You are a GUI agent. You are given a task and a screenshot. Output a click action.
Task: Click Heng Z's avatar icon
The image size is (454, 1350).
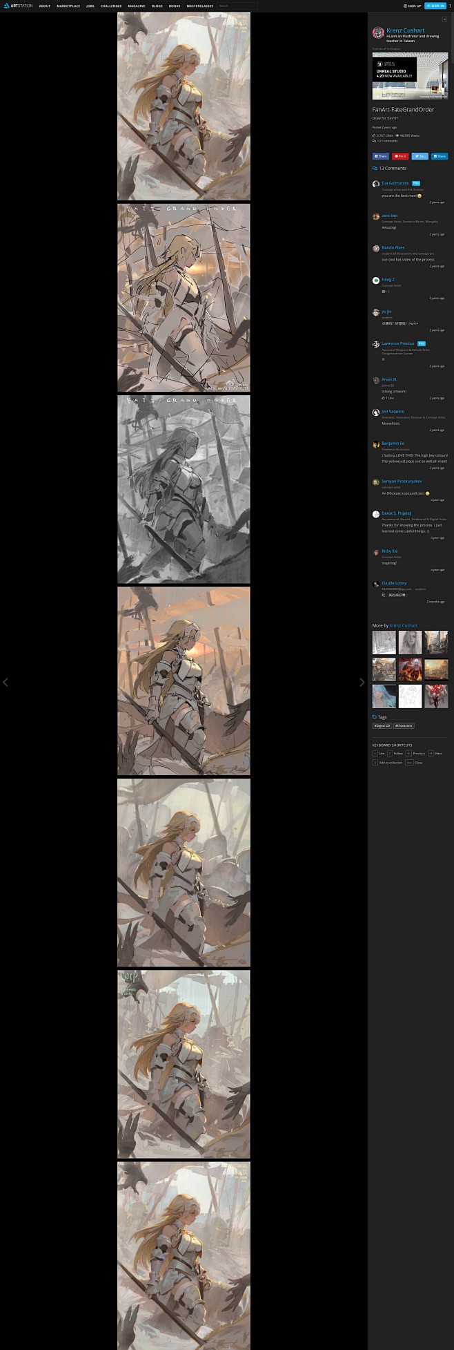pyautogui.click(x=376, y=281)
